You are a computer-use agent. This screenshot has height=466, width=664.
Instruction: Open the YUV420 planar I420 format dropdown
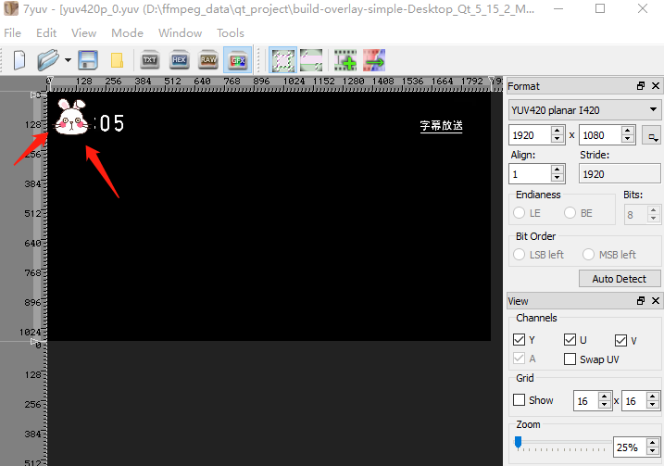[584, 110]
